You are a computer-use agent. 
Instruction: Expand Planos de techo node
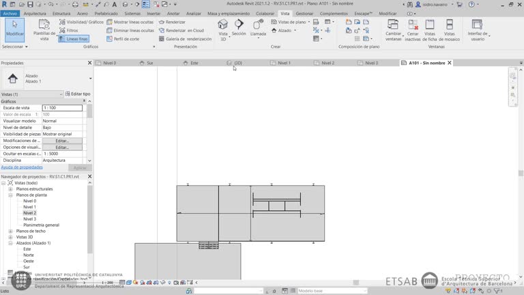point(10,231)
